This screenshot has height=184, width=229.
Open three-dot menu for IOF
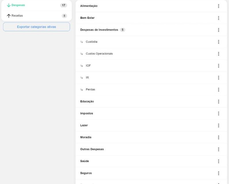pyautogui.click(x=218, y=66)
